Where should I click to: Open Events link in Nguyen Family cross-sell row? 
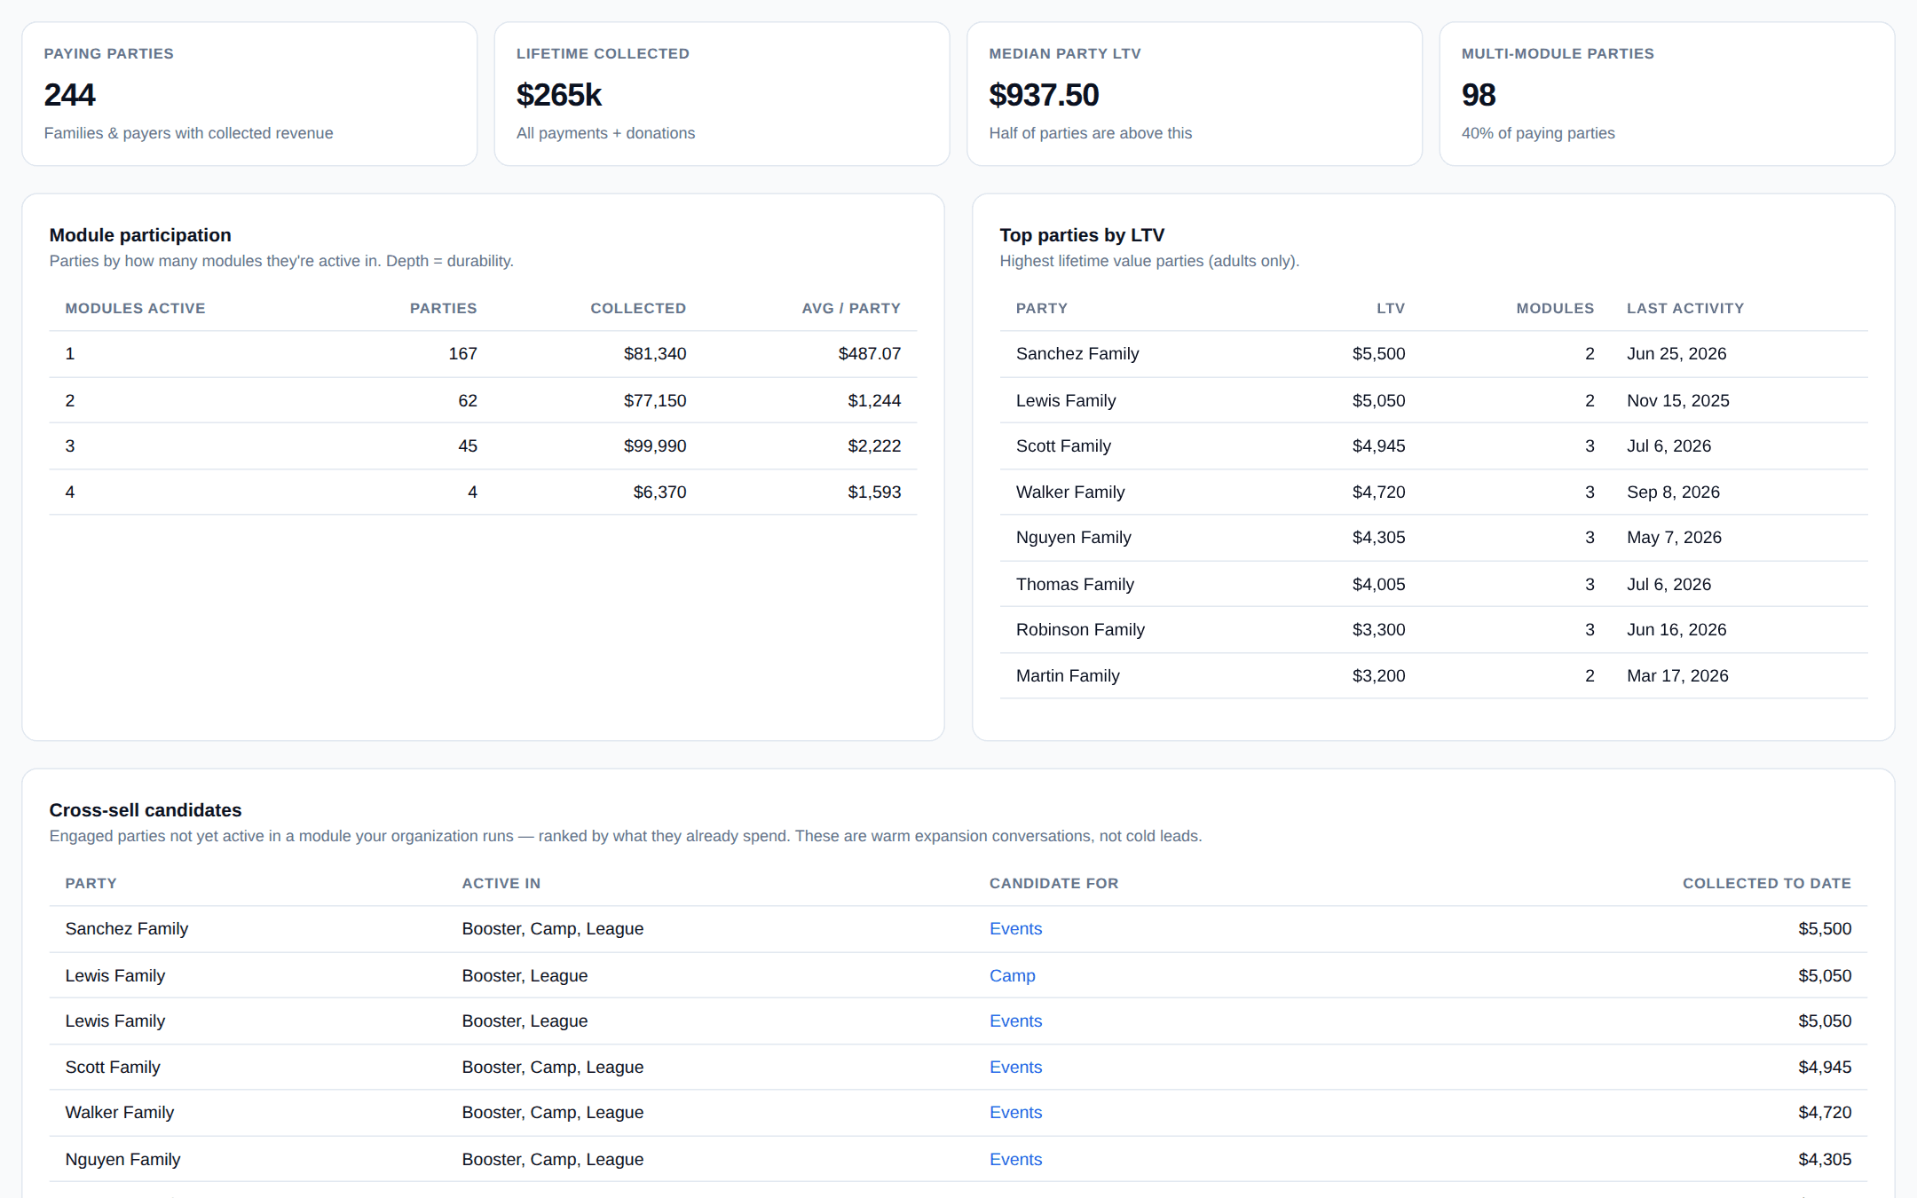coord(1015,1159)
